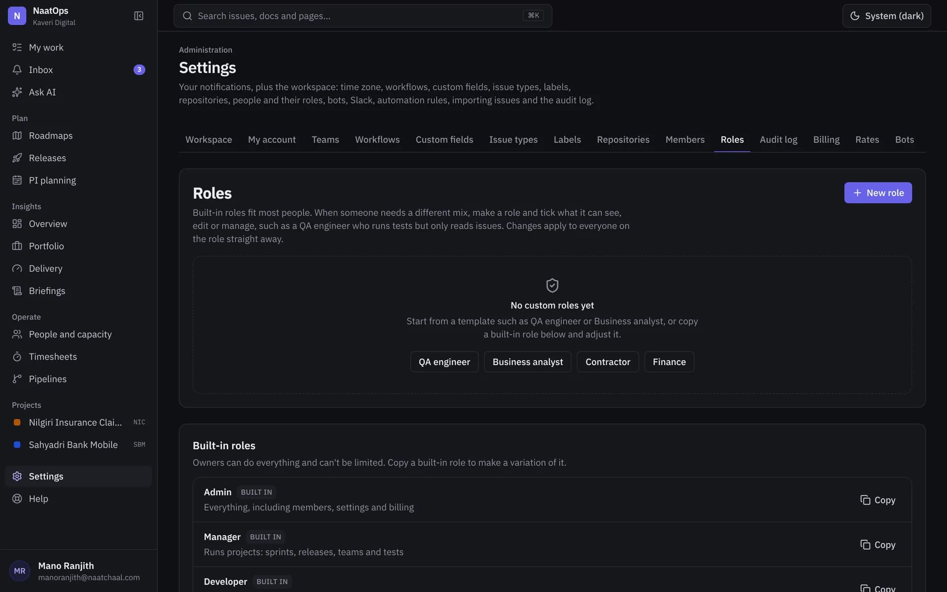This screenshot has height=592, width=947.
Task: Open the Members tab
Action: (x=685, y=140)
